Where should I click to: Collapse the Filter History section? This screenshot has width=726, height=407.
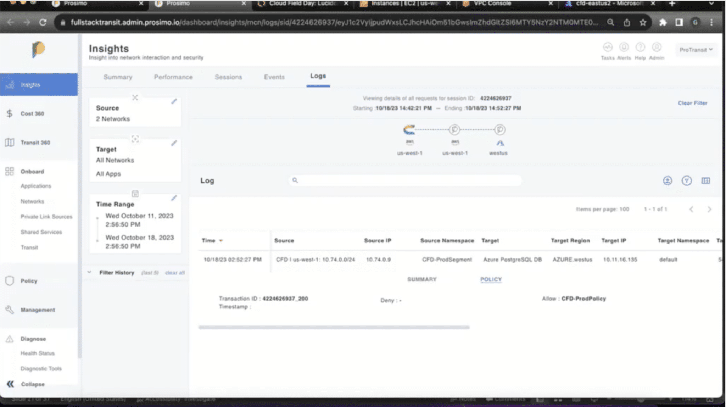click(x=89, y=272)
